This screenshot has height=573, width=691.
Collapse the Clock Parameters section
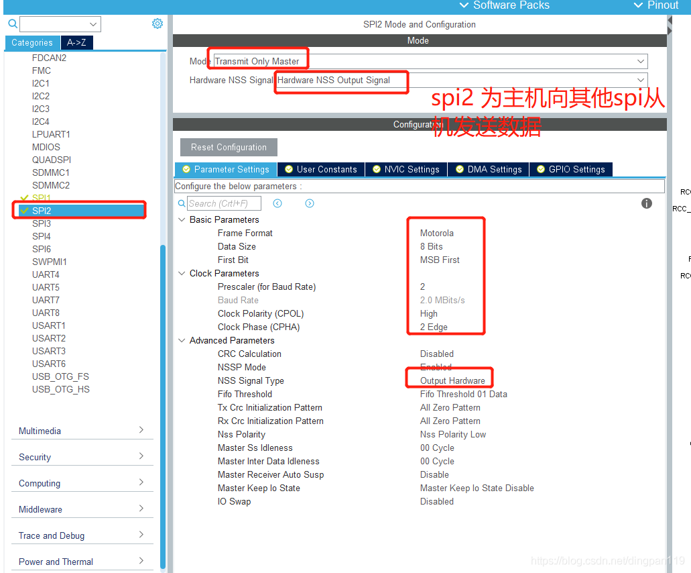tap(181, 273)
